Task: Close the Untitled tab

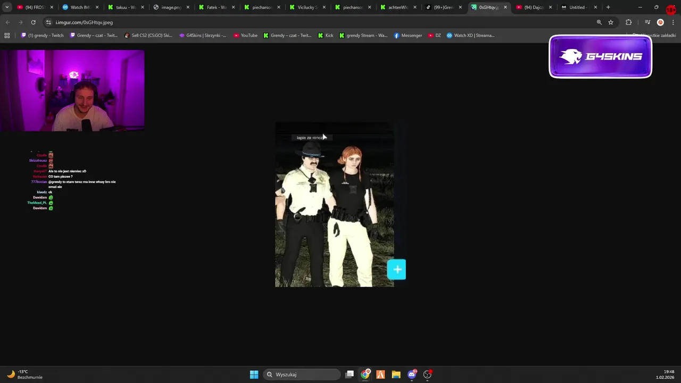Action: tap(595, 7)
